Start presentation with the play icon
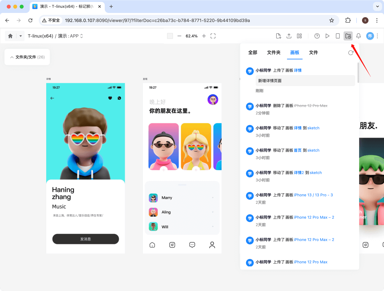384x291 pixels. point(327,36)
